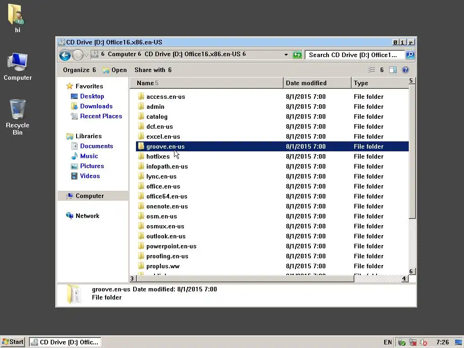Open the Start menu
Viewport: 464px width, 348px height.
[x=12, y=342]
